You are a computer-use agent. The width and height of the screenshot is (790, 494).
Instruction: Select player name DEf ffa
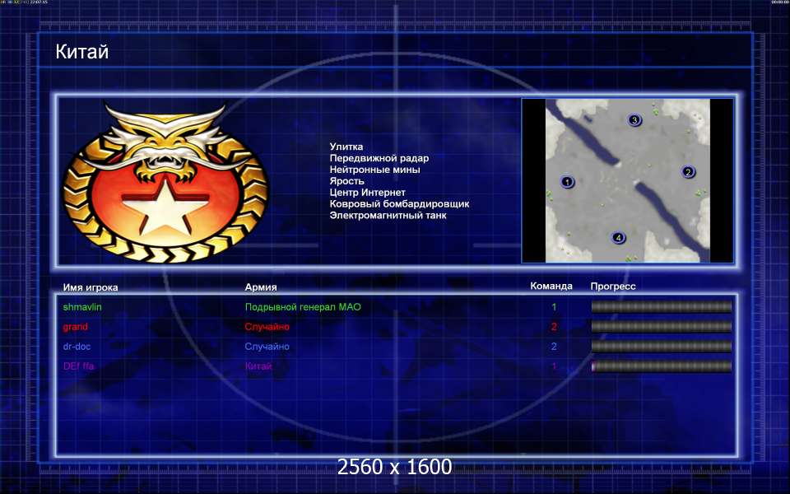pyautogui.click(x=79, y=366)
